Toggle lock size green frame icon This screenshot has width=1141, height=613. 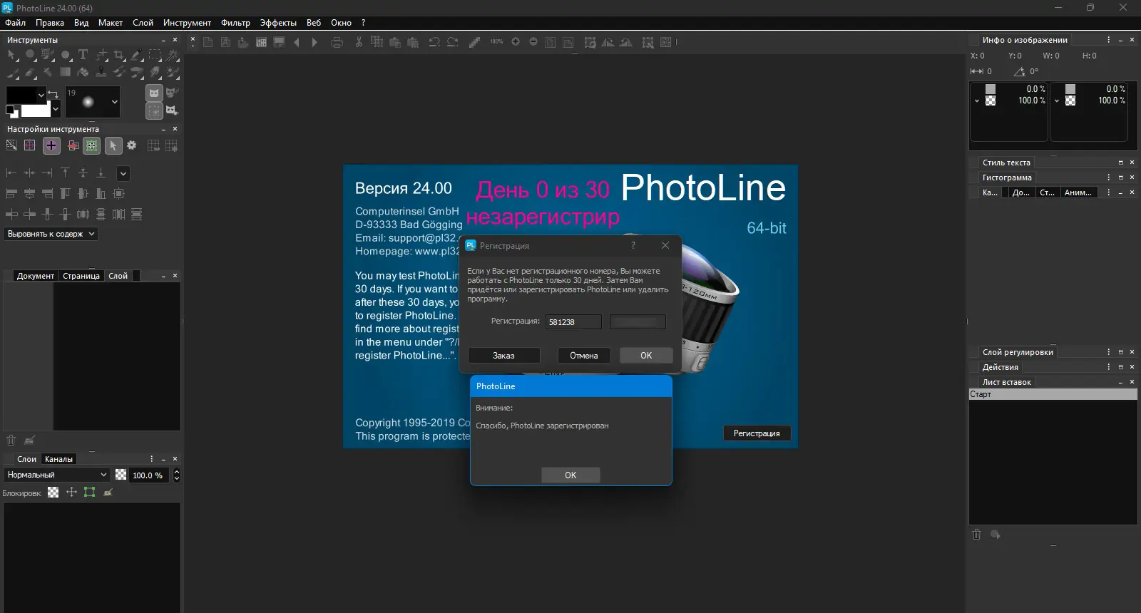tap(89, 492)
